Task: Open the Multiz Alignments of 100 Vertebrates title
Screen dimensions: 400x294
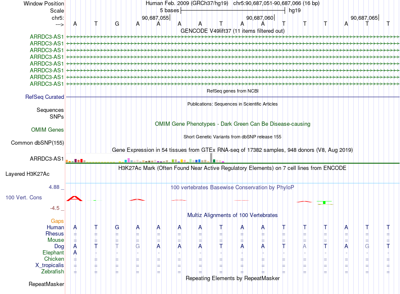Action: pos(232,215)
